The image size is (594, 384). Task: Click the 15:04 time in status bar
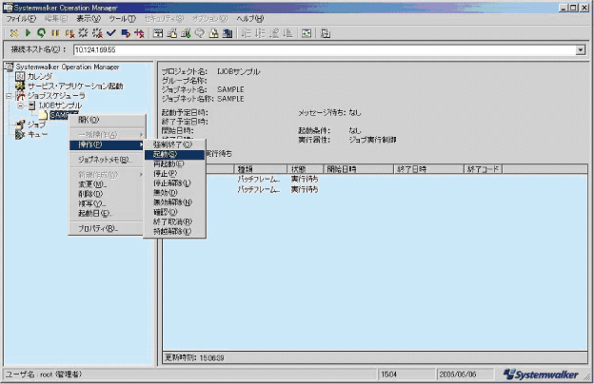[x=388, y=374]
